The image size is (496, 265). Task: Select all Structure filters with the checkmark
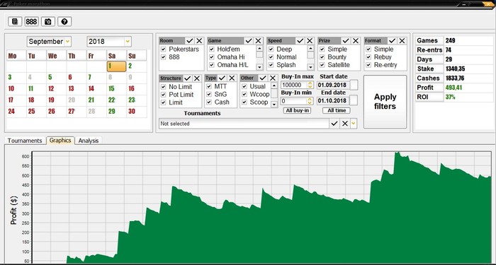(x=187, y=78)
